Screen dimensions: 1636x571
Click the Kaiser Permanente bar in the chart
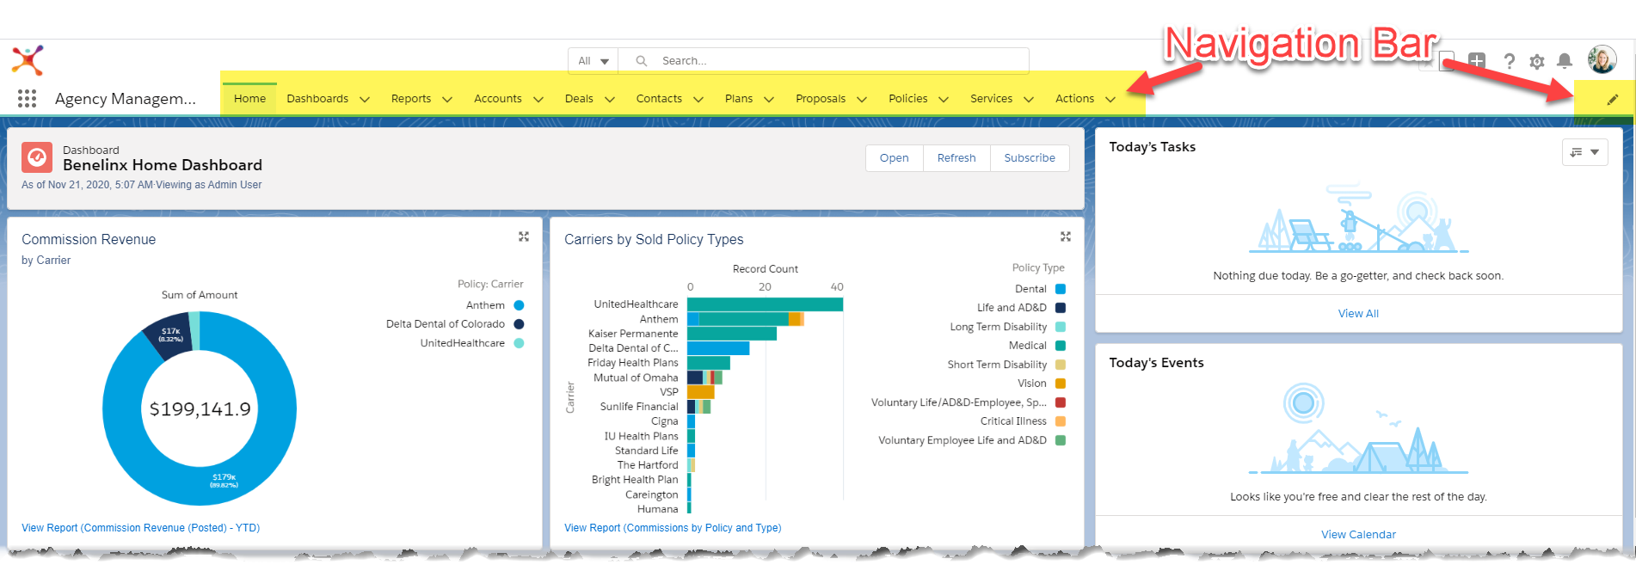(x=732, y=334)
